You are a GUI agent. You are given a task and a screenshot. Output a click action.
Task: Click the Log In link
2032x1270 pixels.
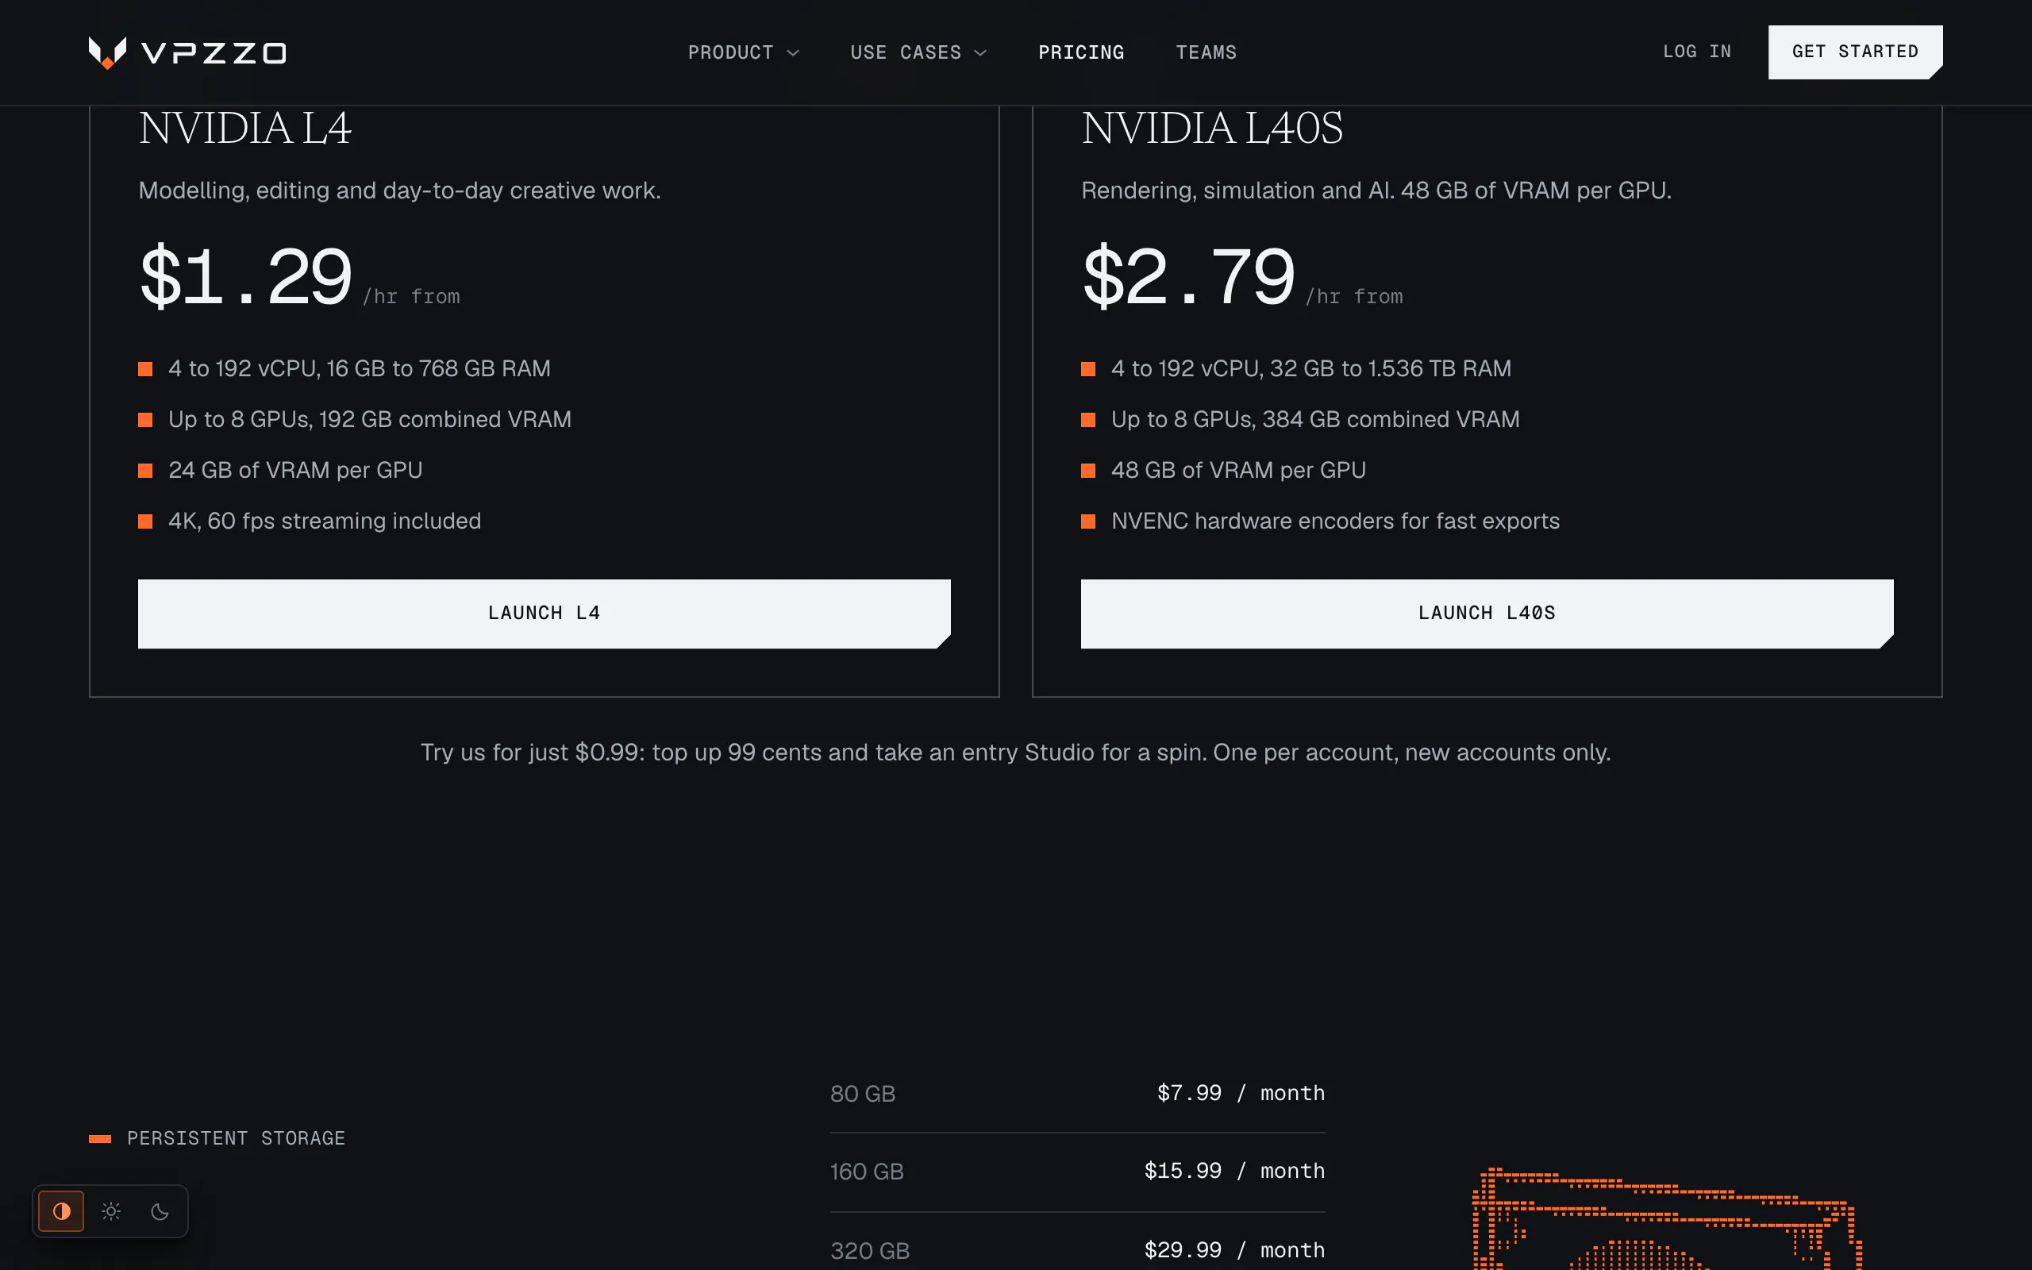point(1697,52)
